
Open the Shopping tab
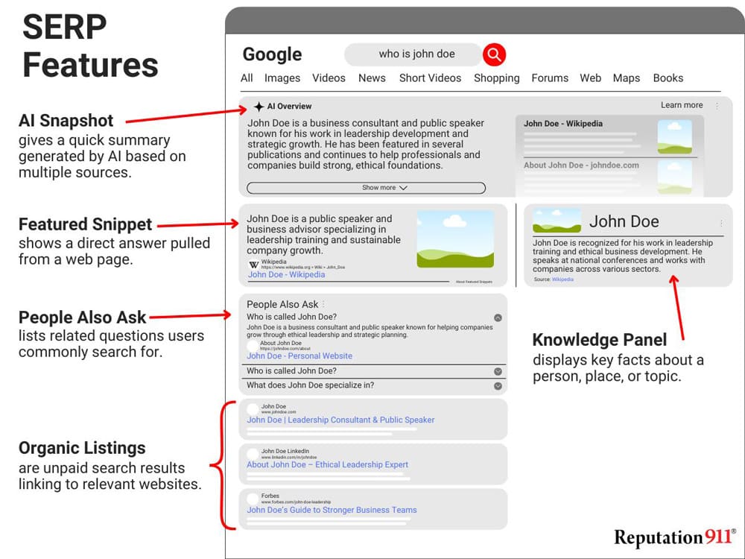pos(496,78)
